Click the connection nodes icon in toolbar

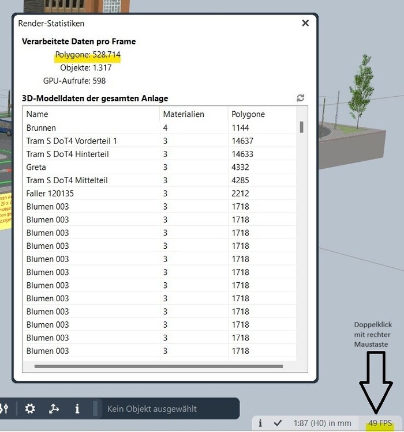click(x=54, y=408)
